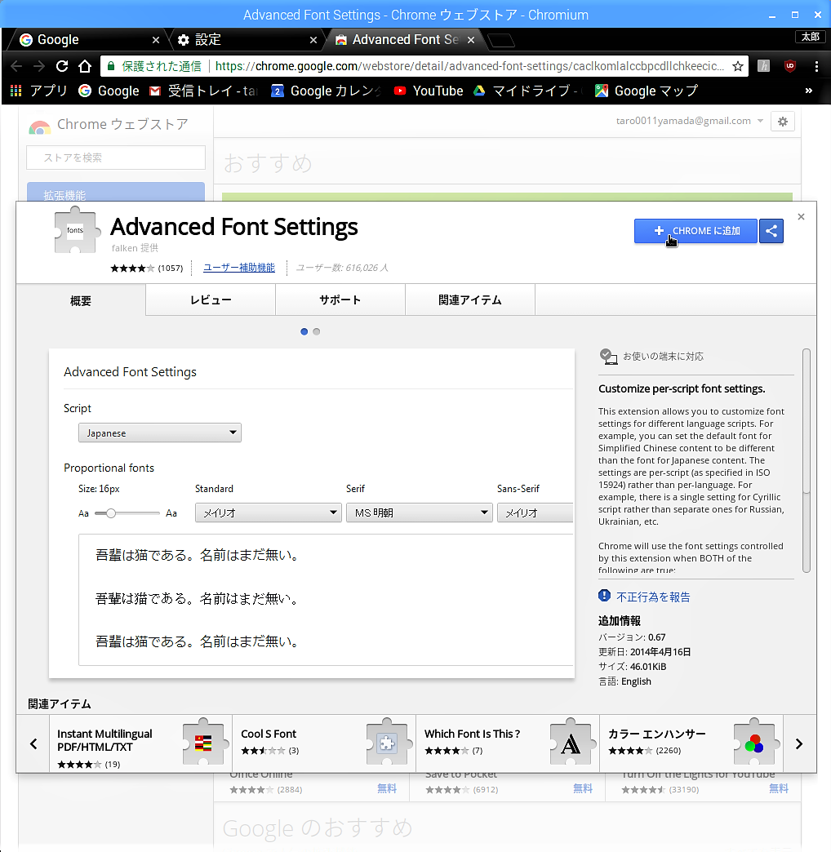Open the アプリ apps grid icon

click(x=16, y=91)
